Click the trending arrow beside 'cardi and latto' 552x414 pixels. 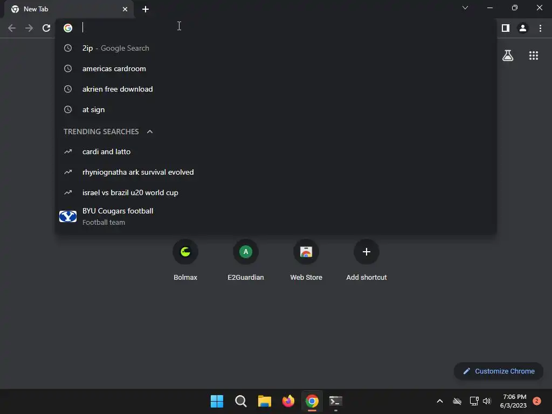point(68,151)
